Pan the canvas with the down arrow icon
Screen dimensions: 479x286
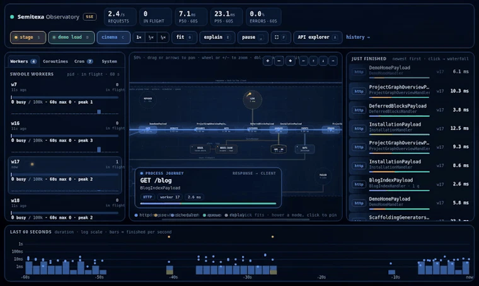tap(323, 61)
